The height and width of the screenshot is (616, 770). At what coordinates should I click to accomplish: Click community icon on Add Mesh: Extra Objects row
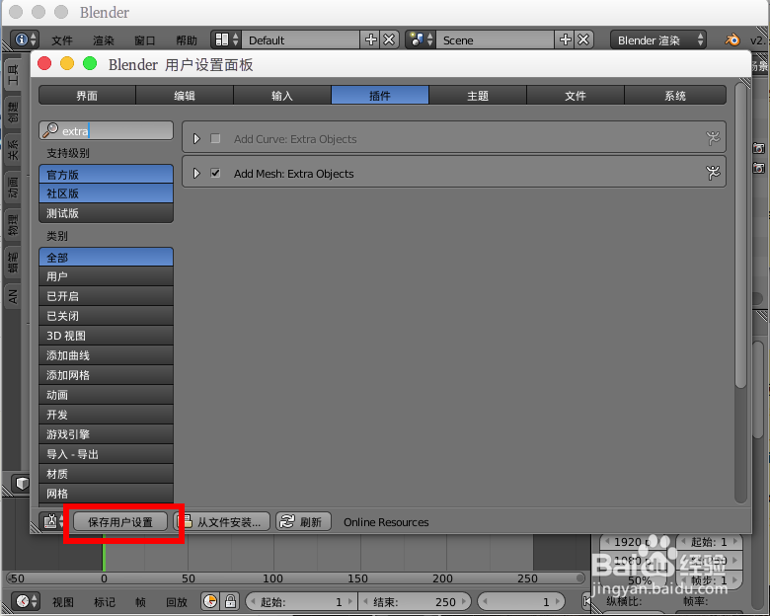(713, 173)
